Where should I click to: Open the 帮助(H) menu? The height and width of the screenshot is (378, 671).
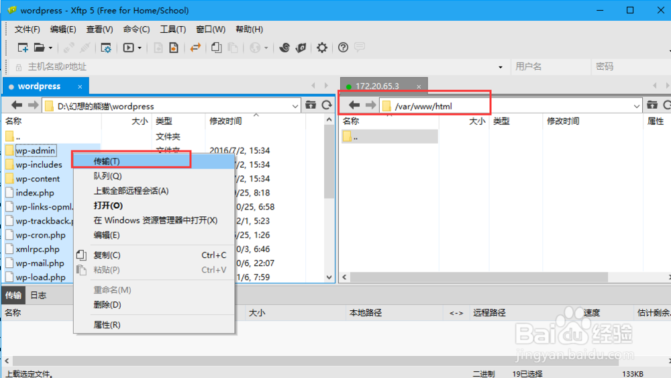249,29
